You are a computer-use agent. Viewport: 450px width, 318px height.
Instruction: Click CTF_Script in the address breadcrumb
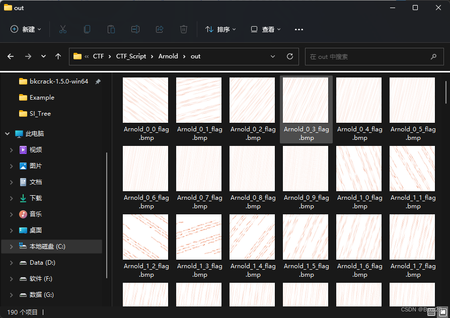coord(131,56)
